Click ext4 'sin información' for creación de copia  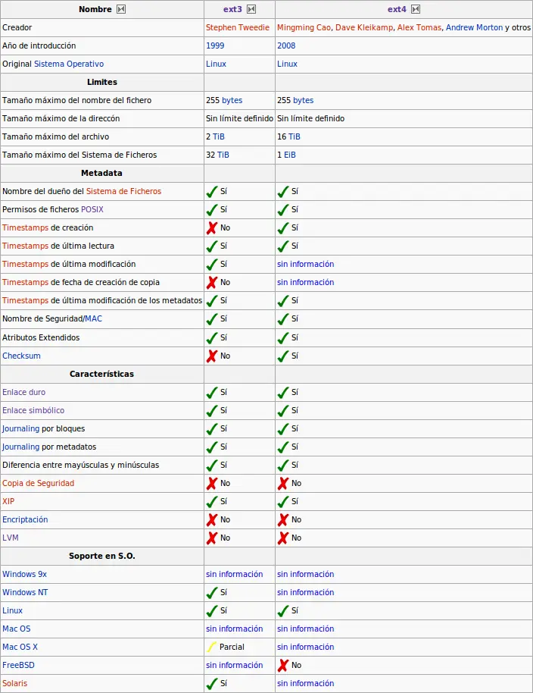point(305,282)
